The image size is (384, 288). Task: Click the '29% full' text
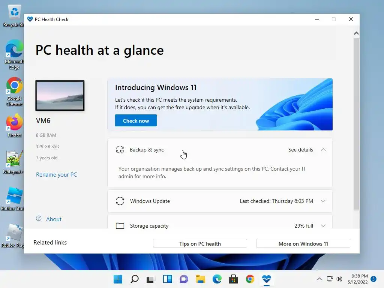[304, 226]
